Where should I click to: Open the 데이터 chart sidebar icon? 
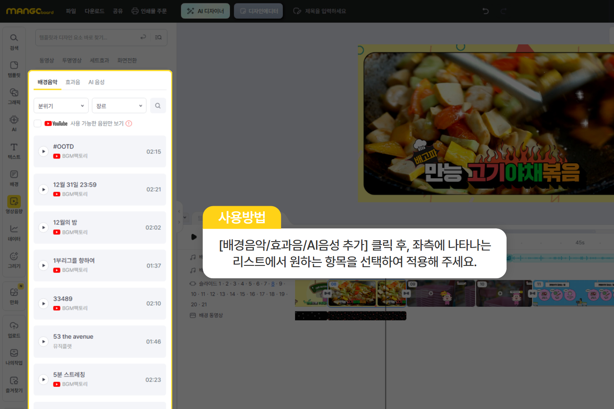[x=14, y=232]
